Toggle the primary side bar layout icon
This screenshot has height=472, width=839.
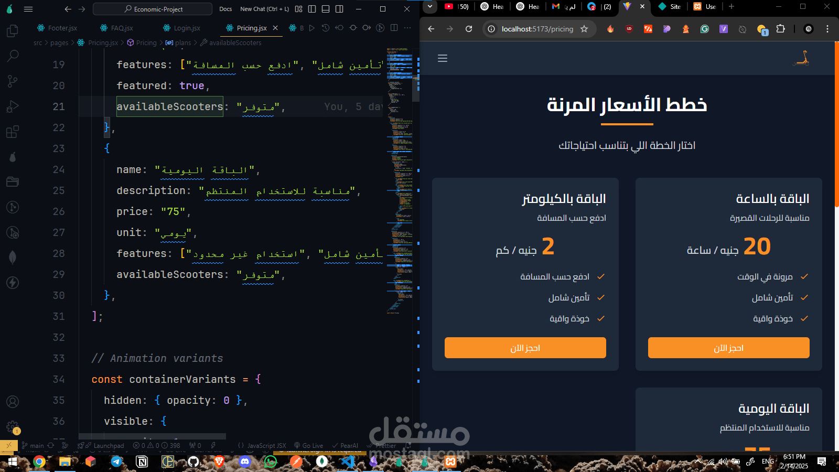pos(312,9)
